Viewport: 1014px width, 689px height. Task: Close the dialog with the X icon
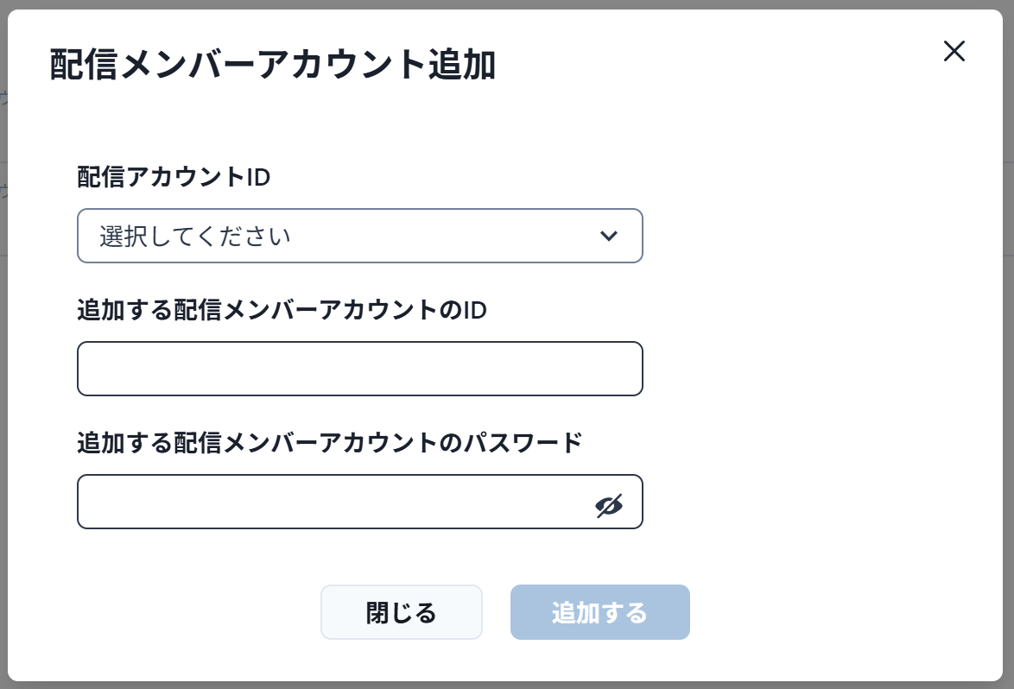954,52
